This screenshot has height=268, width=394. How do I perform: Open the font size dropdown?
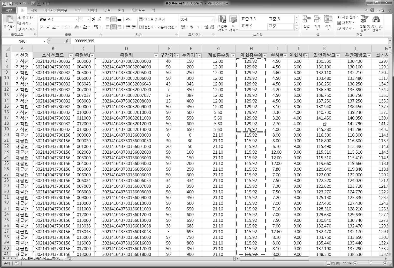pos(88,19)
